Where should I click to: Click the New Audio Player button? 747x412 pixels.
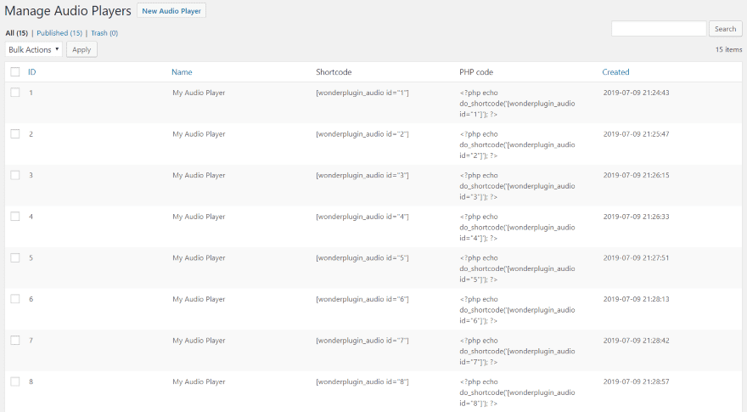coord(171,11)
